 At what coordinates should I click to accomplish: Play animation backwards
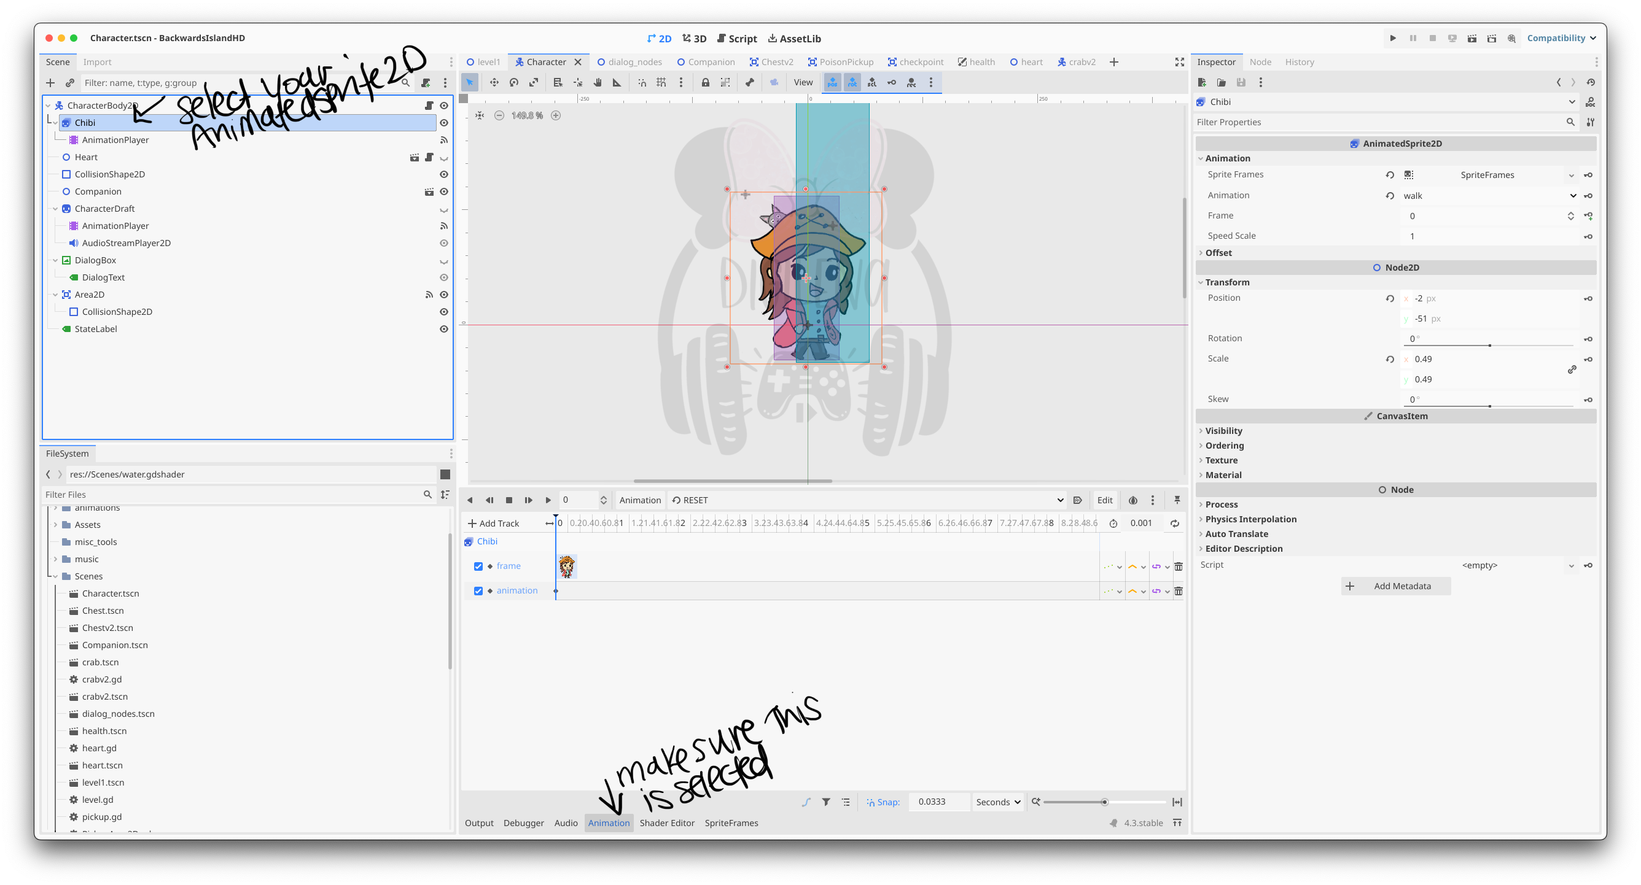pos(470,500)
